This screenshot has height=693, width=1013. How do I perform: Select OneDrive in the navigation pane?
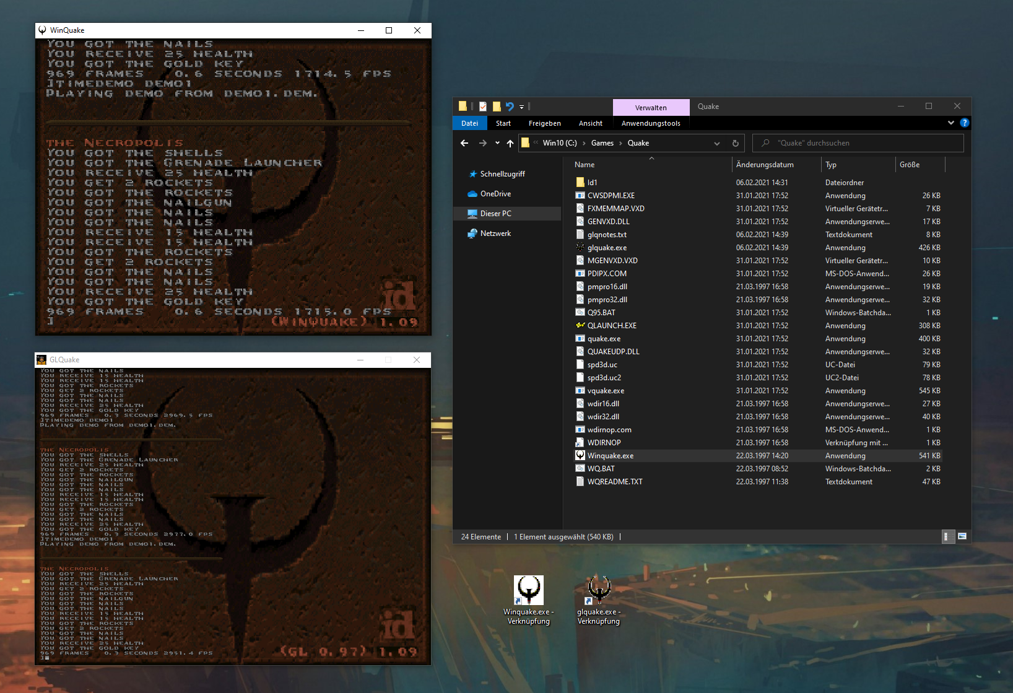click(x=495, y=194)
